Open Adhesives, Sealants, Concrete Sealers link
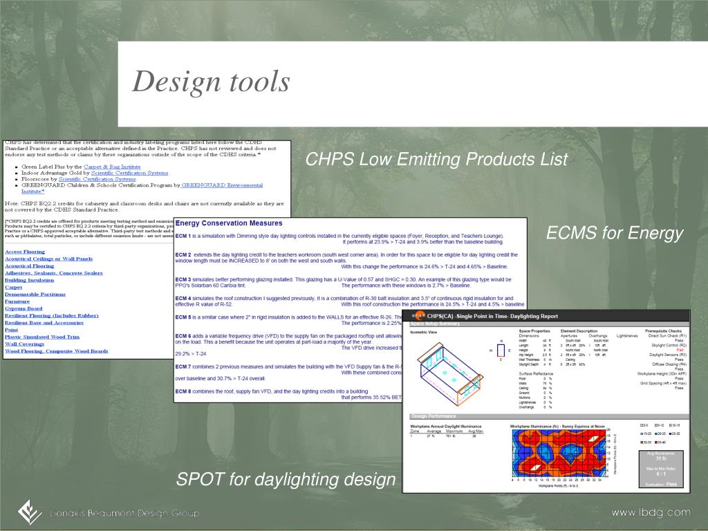 click(x=54, y=272)
